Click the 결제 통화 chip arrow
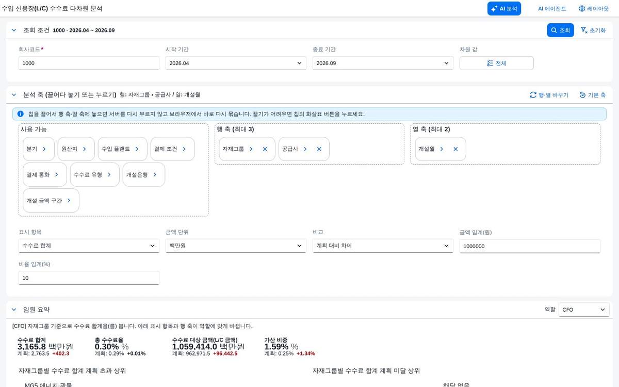The width and height of the screenshot is (619, 387). point(57,174)
